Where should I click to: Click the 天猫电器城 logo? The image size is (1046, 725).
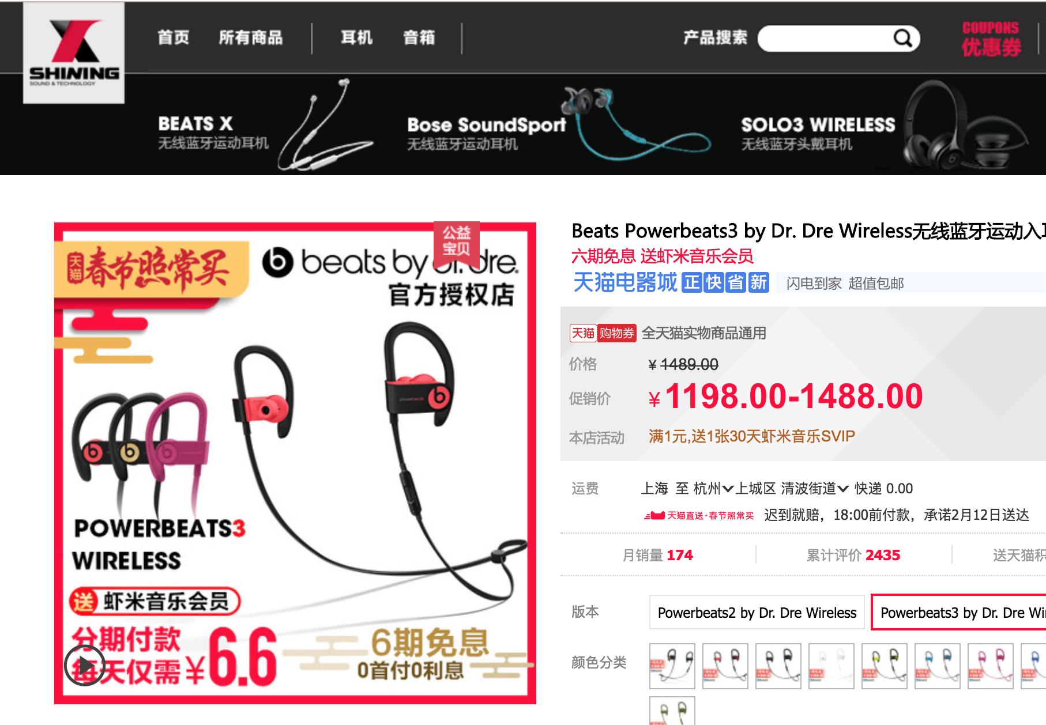point(625,283)
